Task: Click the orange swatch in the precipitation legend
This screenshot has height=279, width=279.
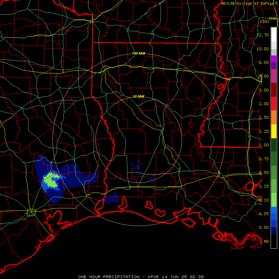Action: 274,117
